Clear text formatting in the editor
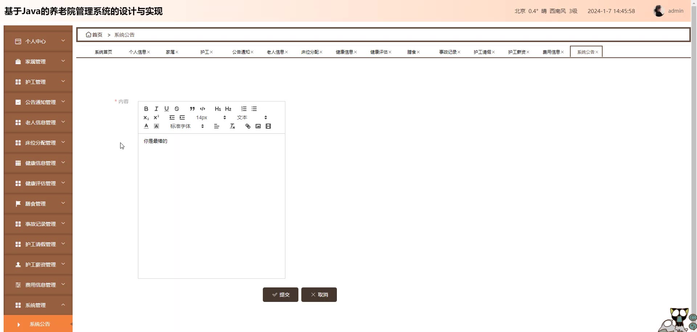The width and height of the screenshot is (697, 332). (232, 126)
